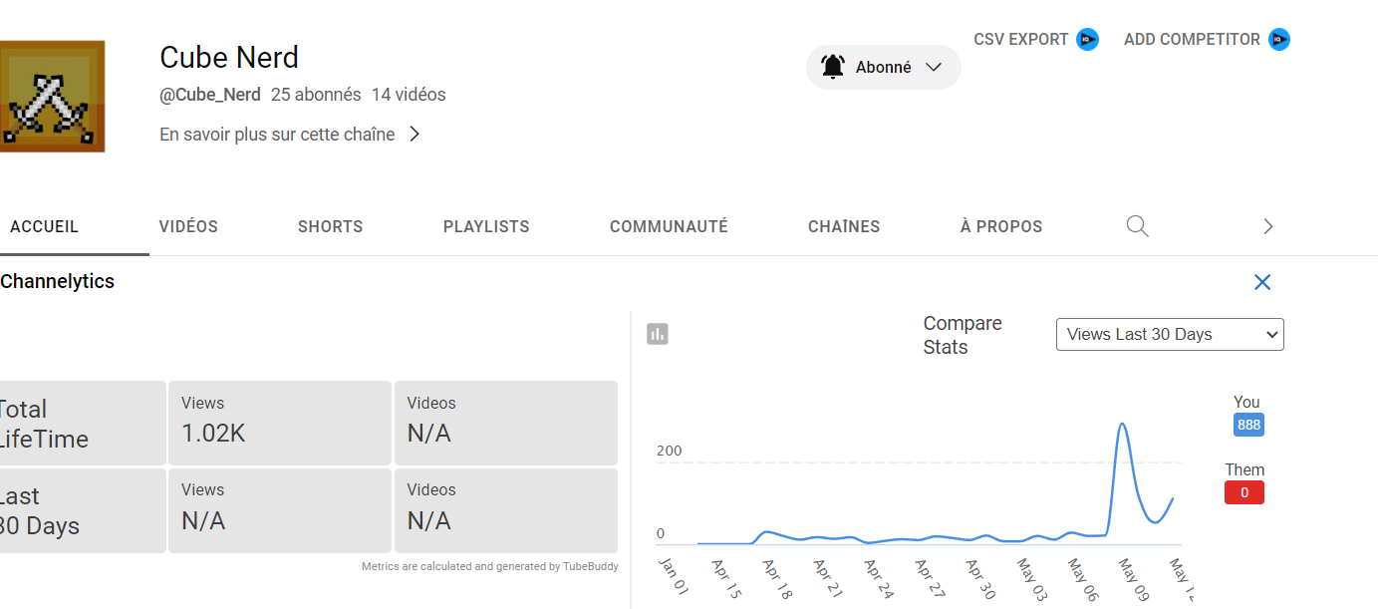Click the @Cube_Nerd handle text
The width and height of the screenshot is (1378, 609).
coord(210,95)
